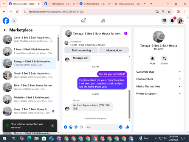The width and height of the screenshot is (189, 142).
Task: Attach a photo with the image icon
Action: tap(71, 127)
